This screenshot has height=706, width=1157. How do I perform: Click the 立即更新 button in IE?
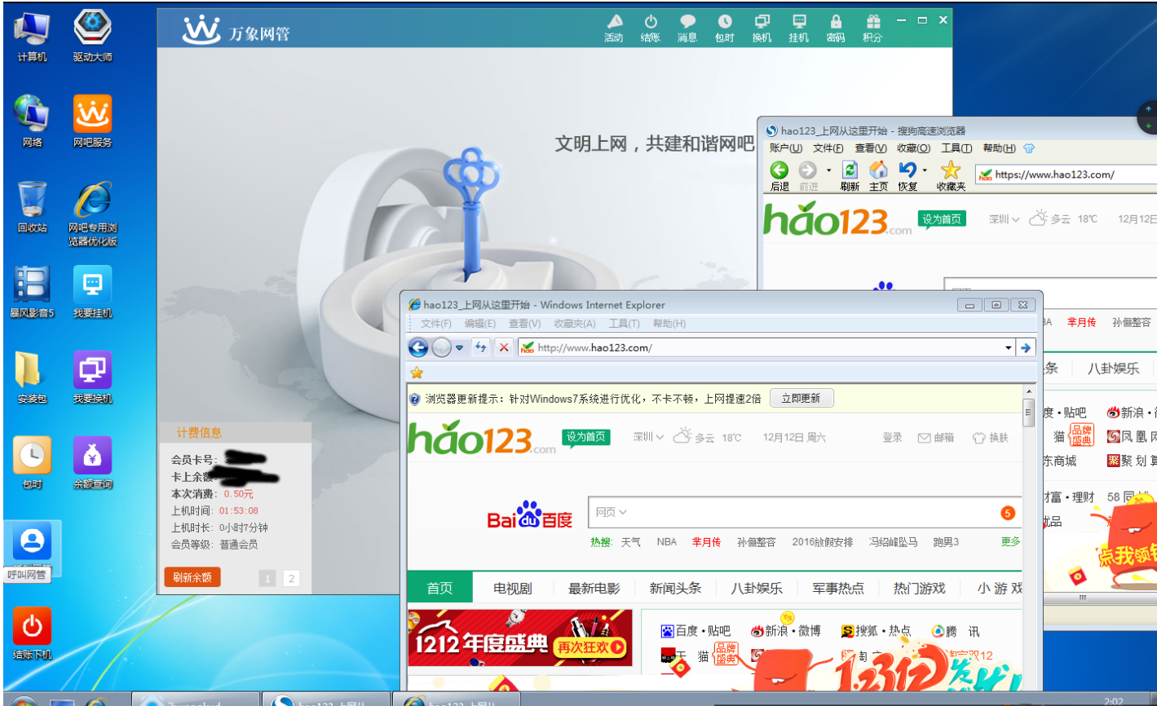tap(801, 399)
